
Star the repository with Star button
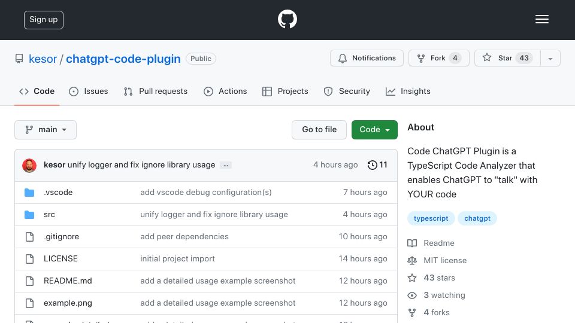[507, 58]
